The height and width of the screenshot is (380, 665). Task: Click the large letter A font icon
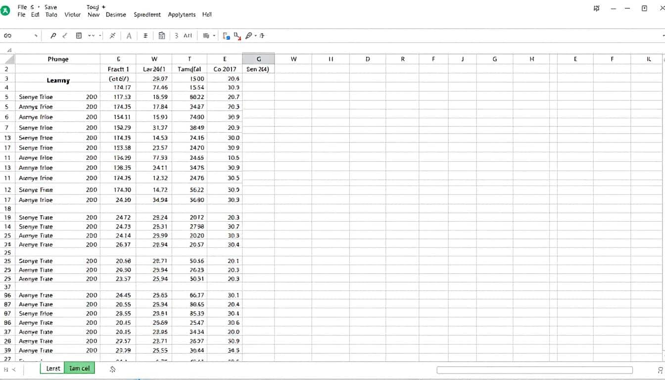pyautogui.click(x=129, y=36)
